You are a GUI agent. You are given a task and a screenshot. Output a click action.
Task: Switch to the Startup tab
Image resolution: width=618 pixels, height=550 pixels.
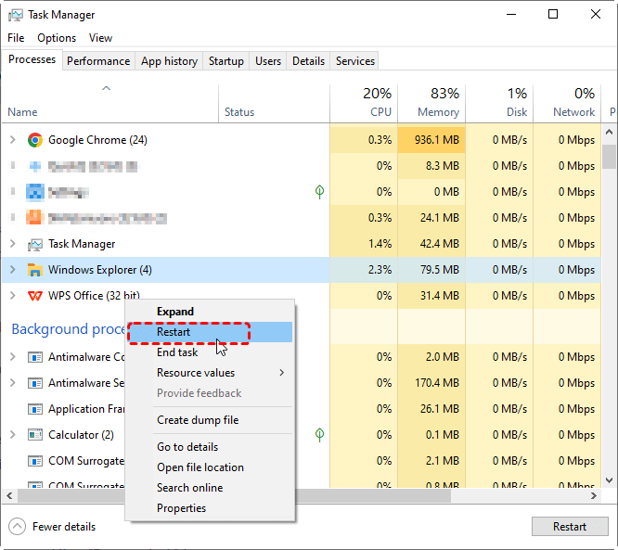(226, 61)
